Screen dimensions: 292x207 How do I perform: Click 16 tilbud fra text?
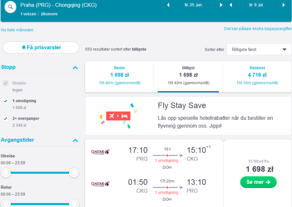click(x=258, y=161)
